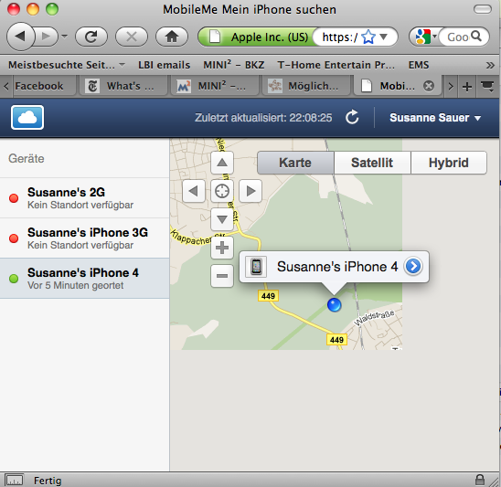Open the Susanne Sauer account menu
Image resolution: width=501 pixels, height=487 pixels.
435,118
